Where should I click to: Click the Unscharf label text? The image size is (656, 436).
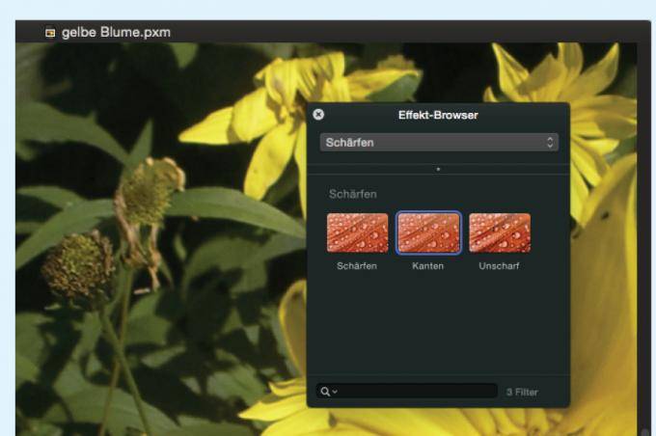[x=499, y=265]
